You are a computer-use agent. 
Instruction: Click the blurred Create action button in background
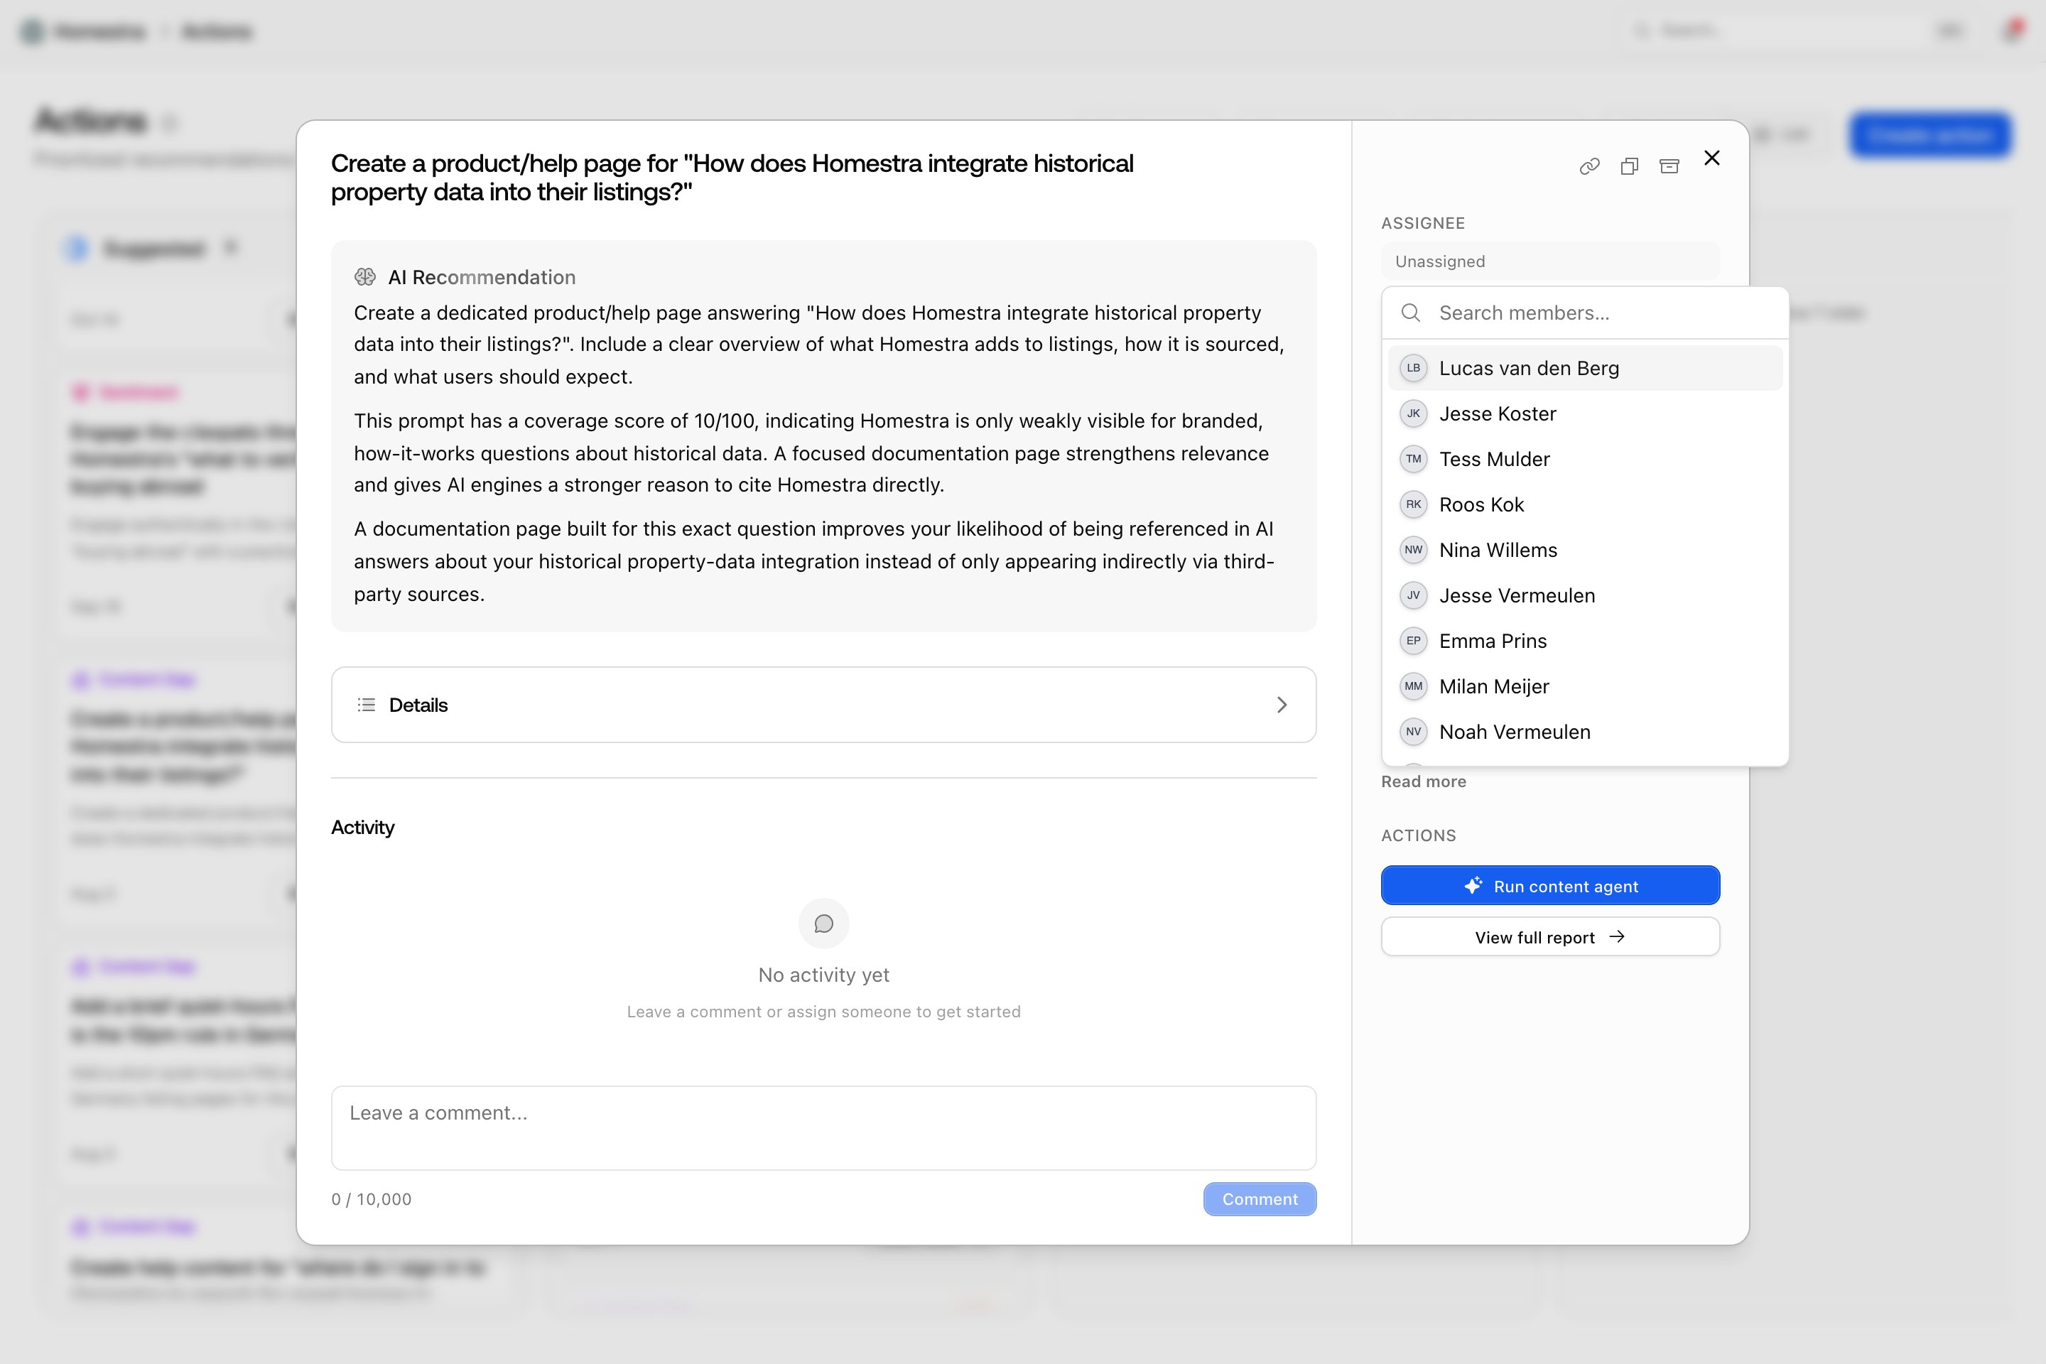[x=1929, y=135]
